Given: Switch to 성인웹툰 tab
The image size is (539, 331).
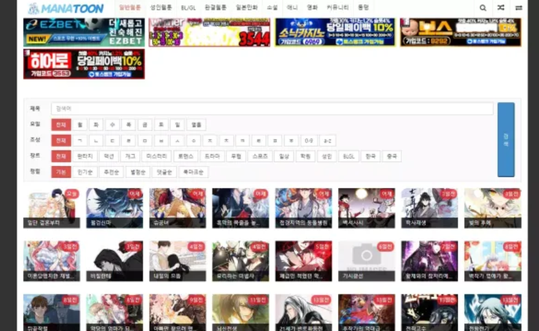Looking at the screenshot, I should 161,8.
